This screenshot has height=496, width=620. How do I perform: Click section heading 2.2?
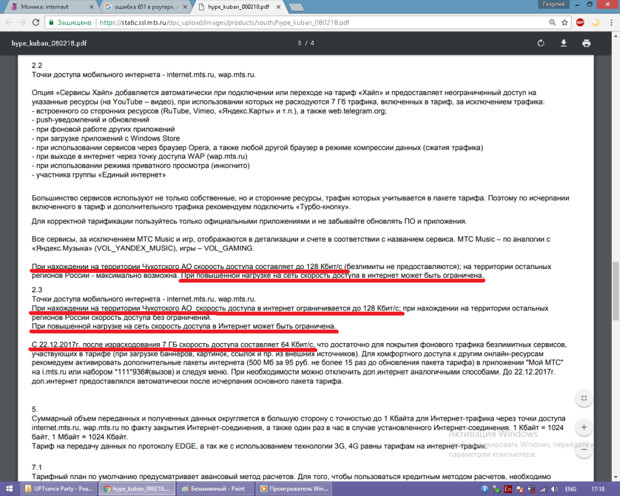tap(37, 65)
